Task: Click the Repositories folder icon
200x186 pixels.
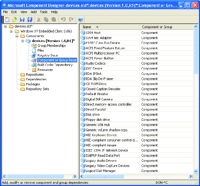Action: pyautogui.click(x=23, y=74)
